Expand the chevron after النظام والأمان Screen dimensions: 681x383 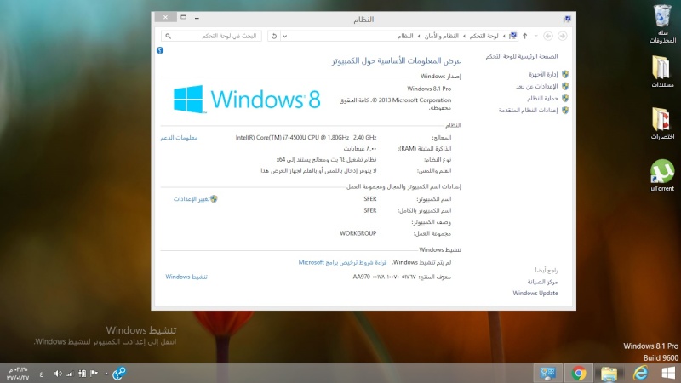[x=419, y=36]
